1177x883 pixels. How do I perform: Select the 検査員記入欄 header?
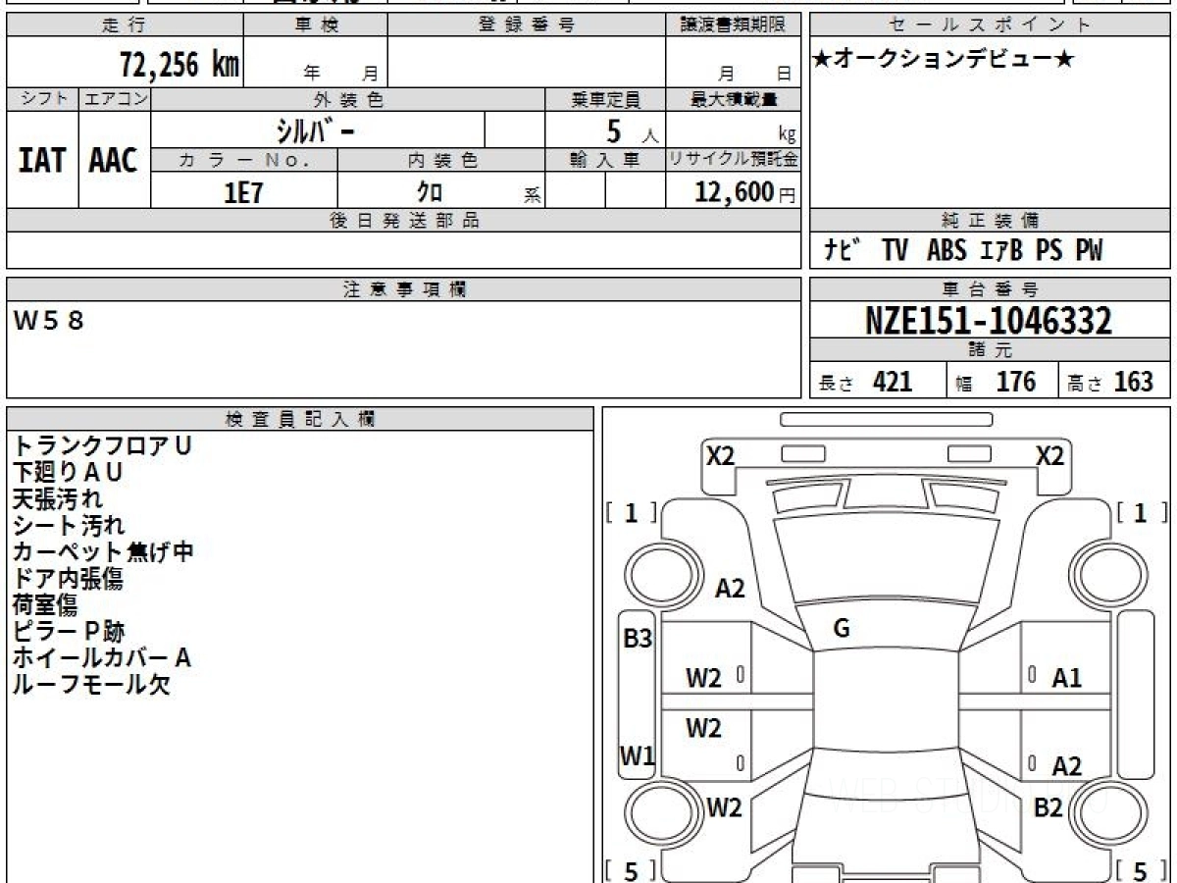[300, 419]
